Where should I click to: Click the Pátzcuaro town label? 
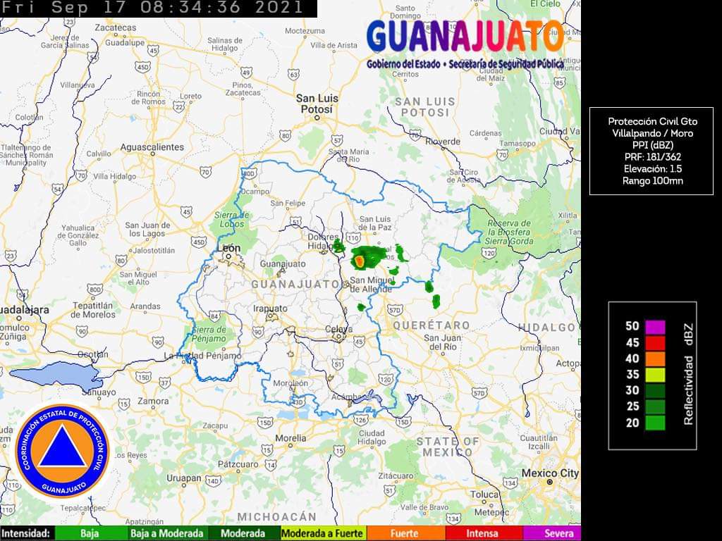[x=240, y=464]
